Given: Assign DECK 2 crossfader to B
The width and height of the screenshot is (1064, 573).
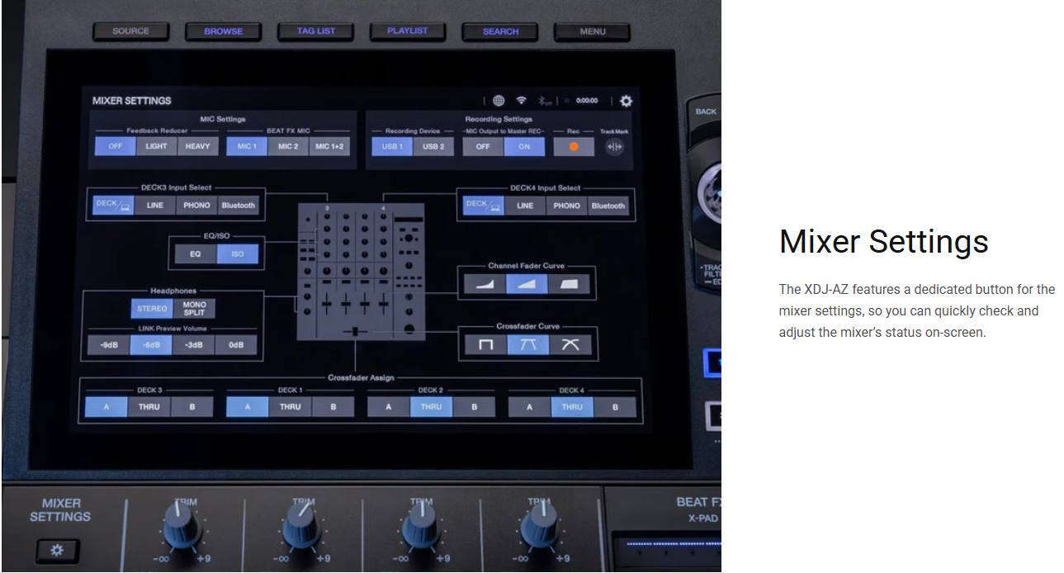Looking at the screenshot, I should coord(475,407).
